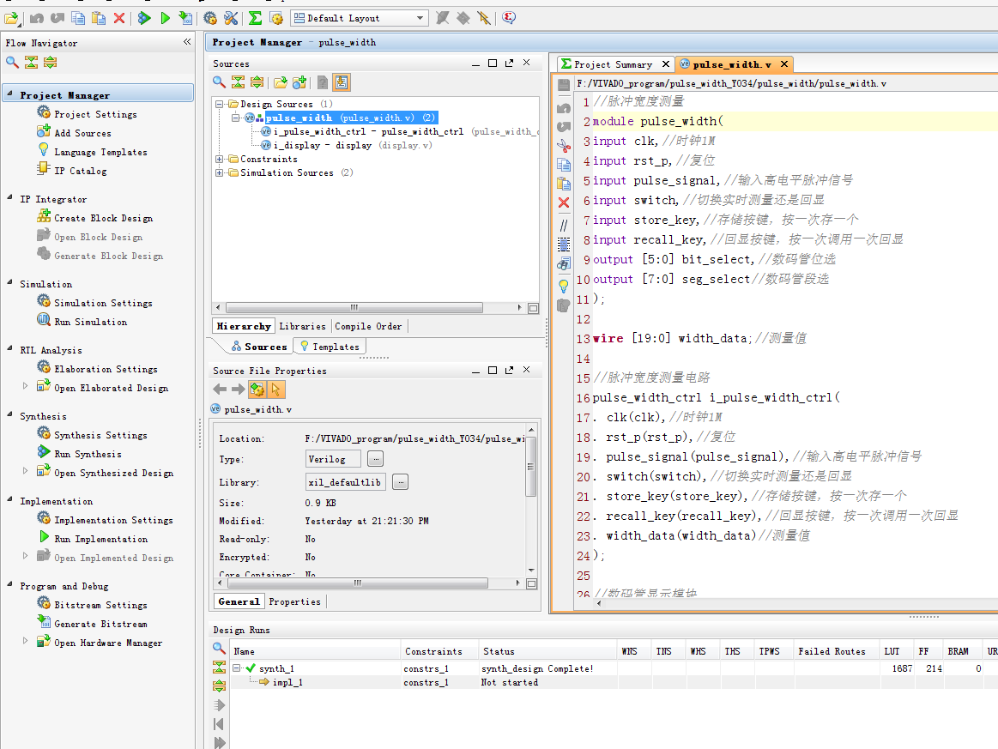Expand the Constraints folder in Sources

(220, 159)
